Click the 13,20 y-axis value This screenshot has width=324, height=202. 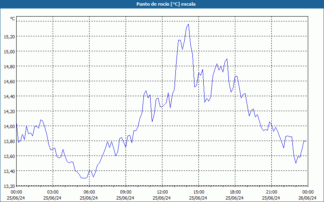pos(9,186)
